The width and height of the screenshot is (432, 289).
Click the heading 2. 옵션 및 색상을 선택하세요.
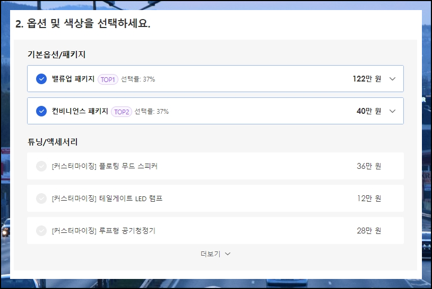pyautogui.click(x=83, y=24)
